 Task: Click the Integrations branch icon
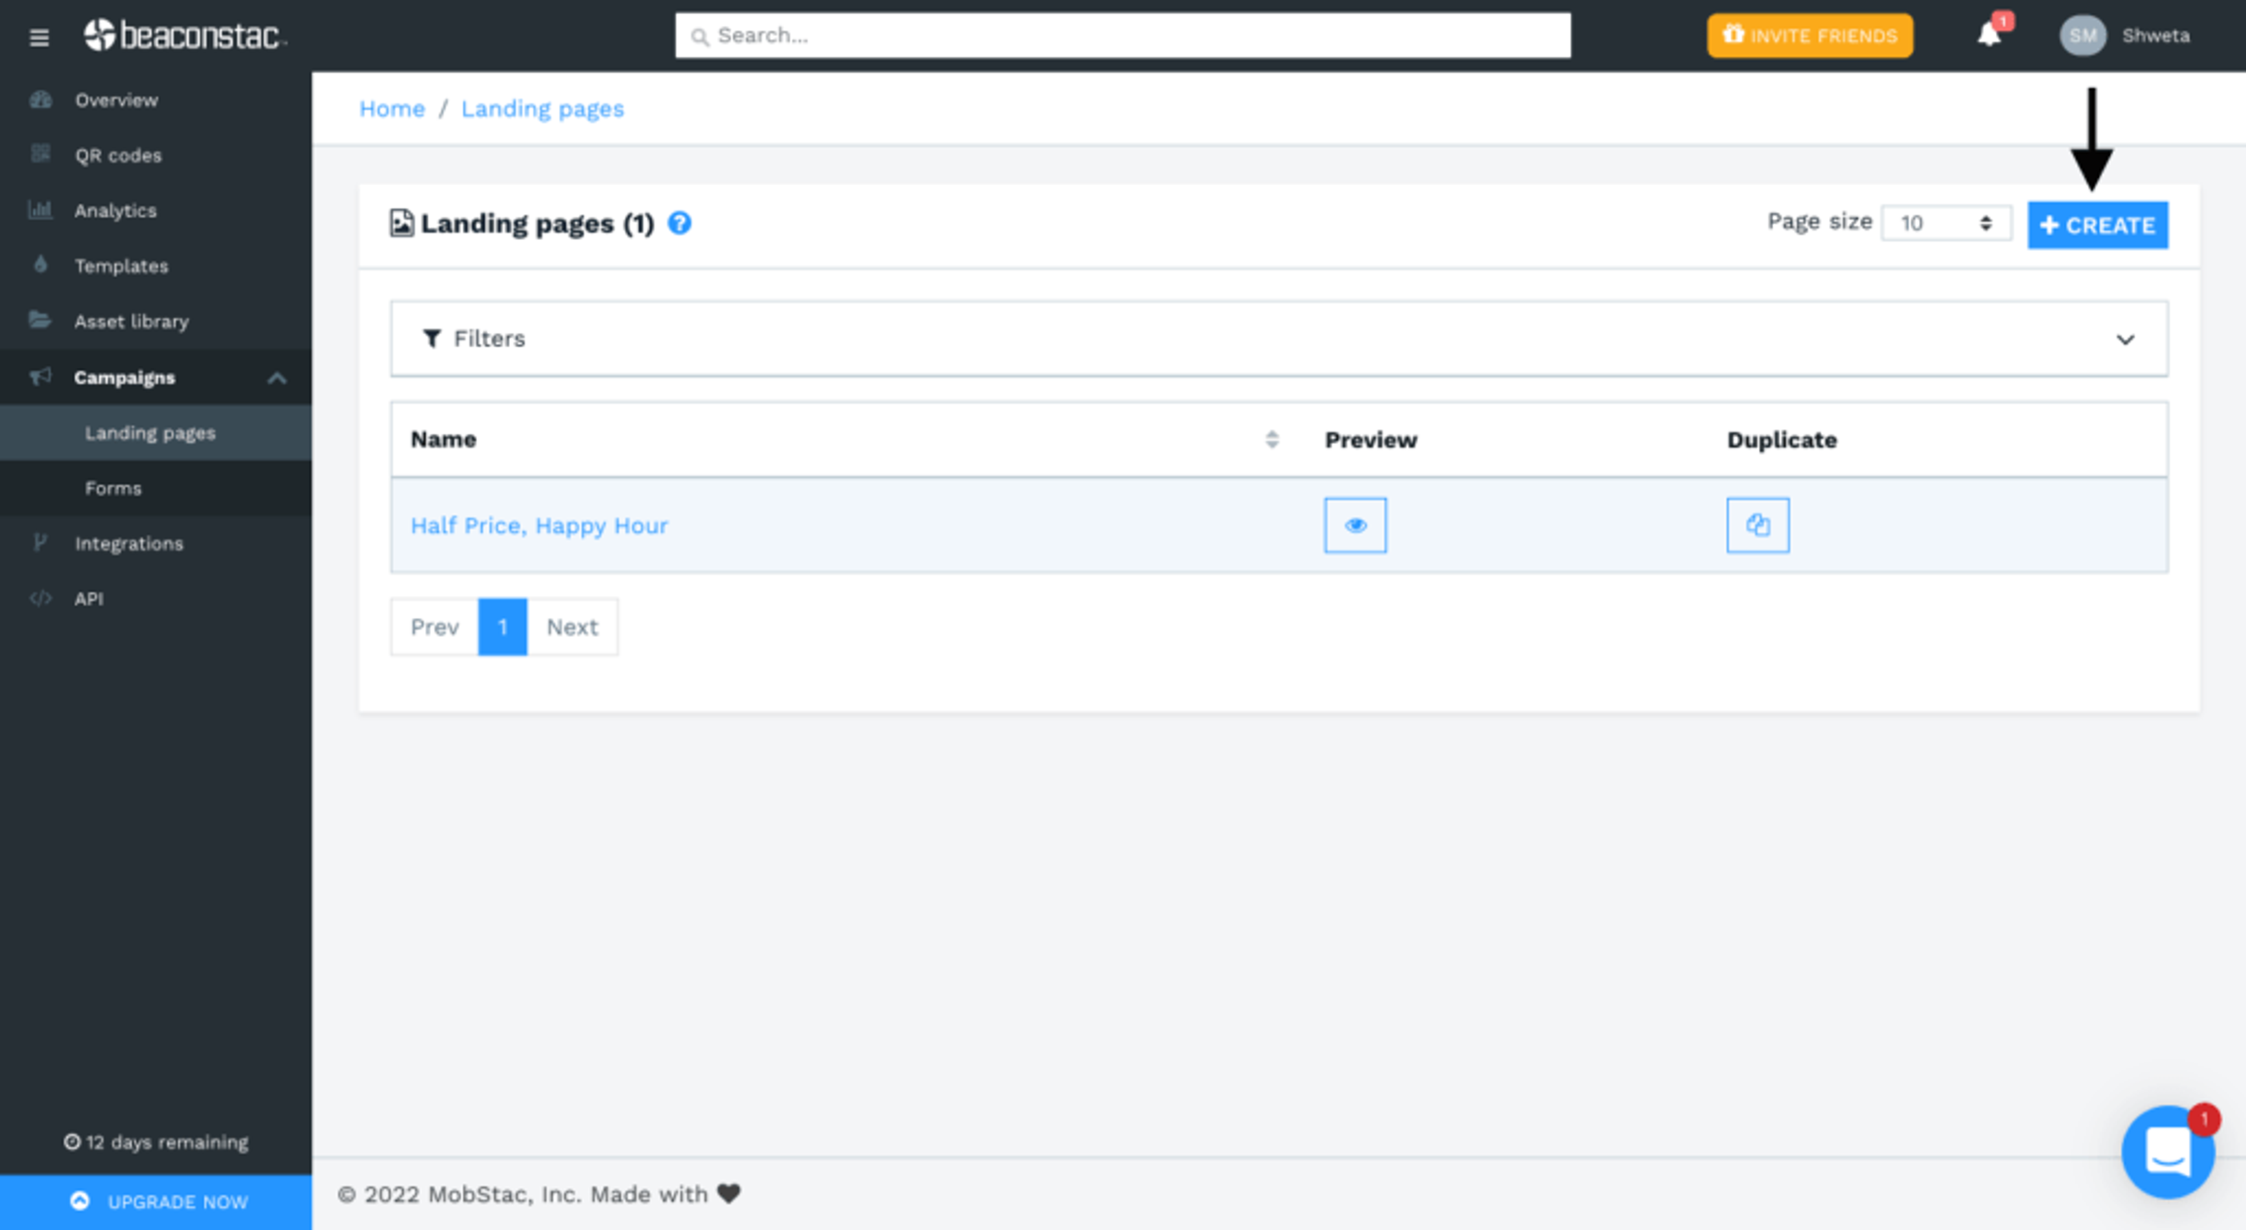40,542
